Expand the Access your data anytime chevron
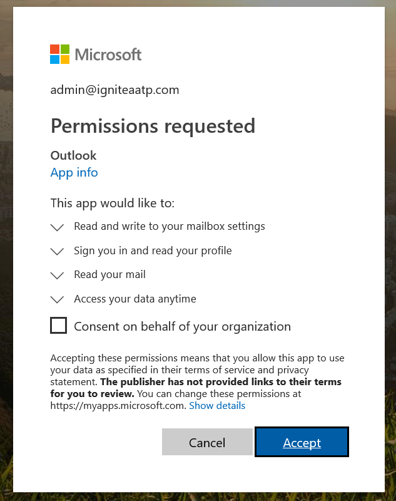This screenshot has width=396, height=501. 58,299
